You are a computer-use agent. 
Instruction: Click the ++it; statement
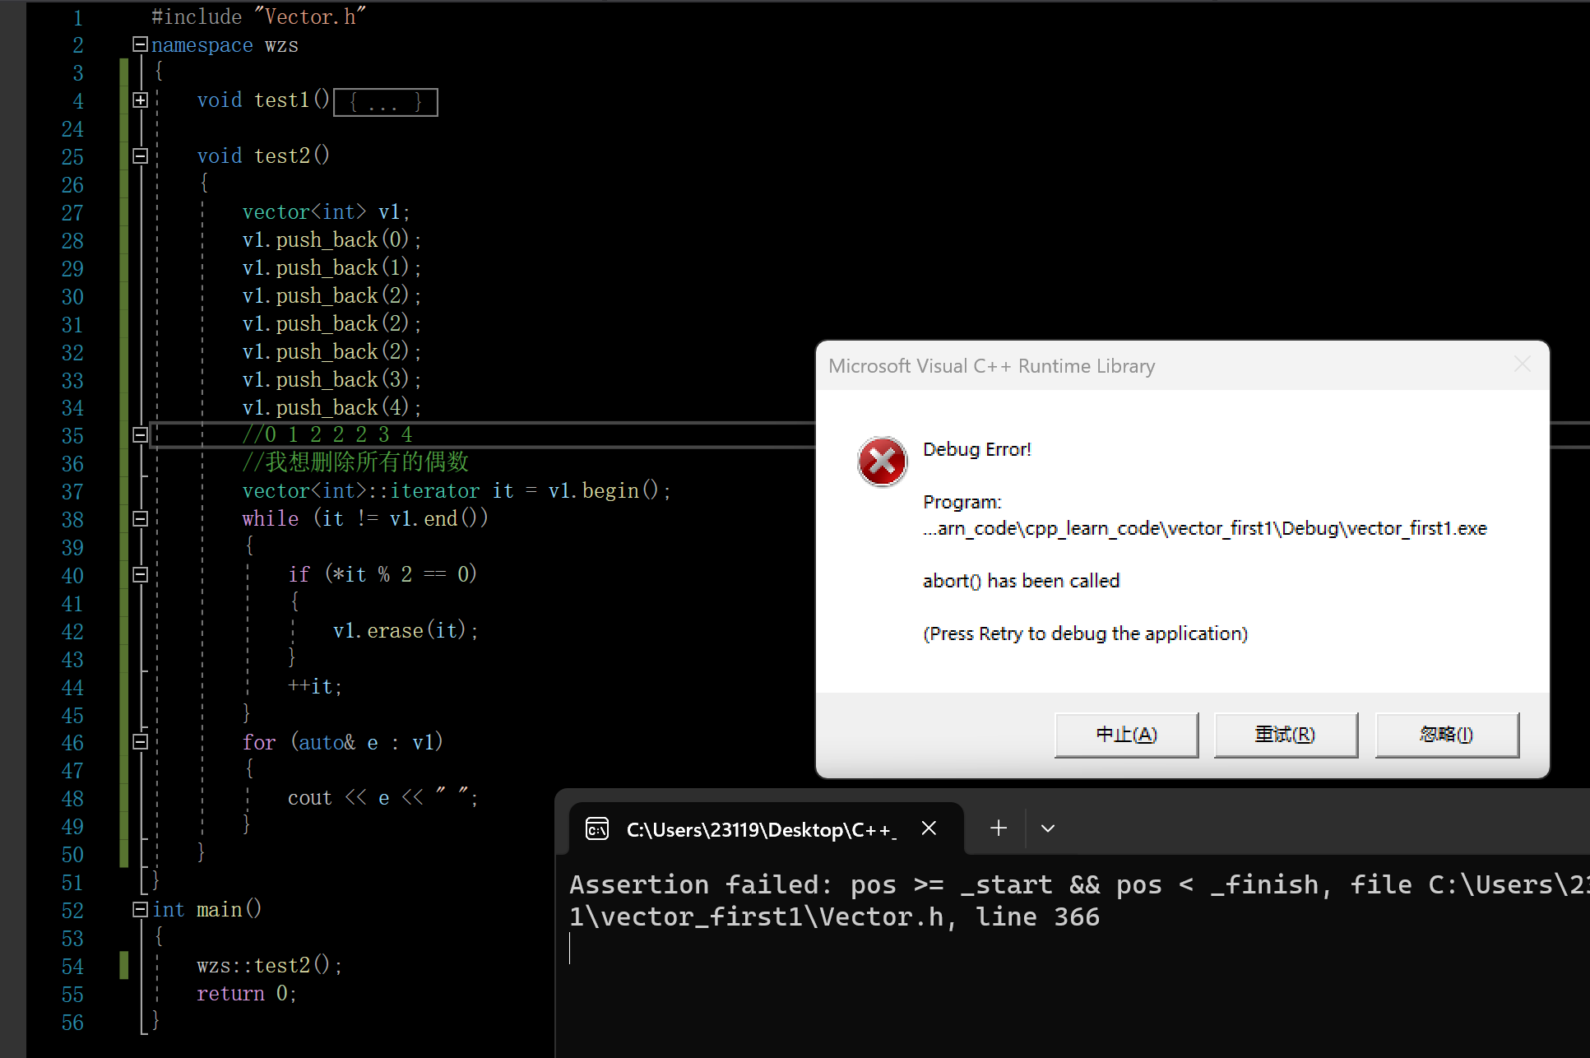click(315, 687)
